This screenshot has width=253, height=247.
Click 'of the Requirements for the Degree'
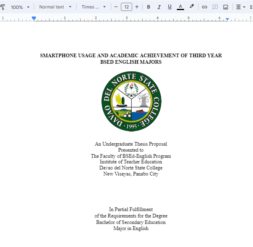click(131, 216)
